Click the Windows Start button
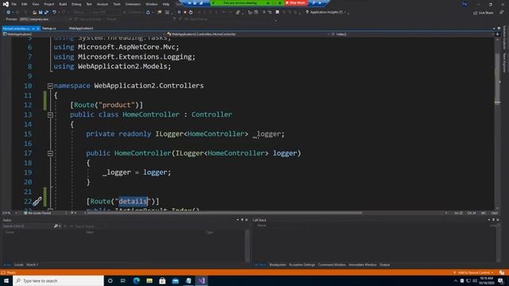 6,280
